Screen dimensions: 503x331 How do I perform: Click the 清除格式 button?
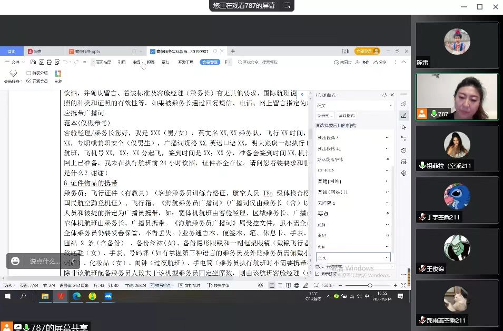pyautogui.click(x=347, y=115)
